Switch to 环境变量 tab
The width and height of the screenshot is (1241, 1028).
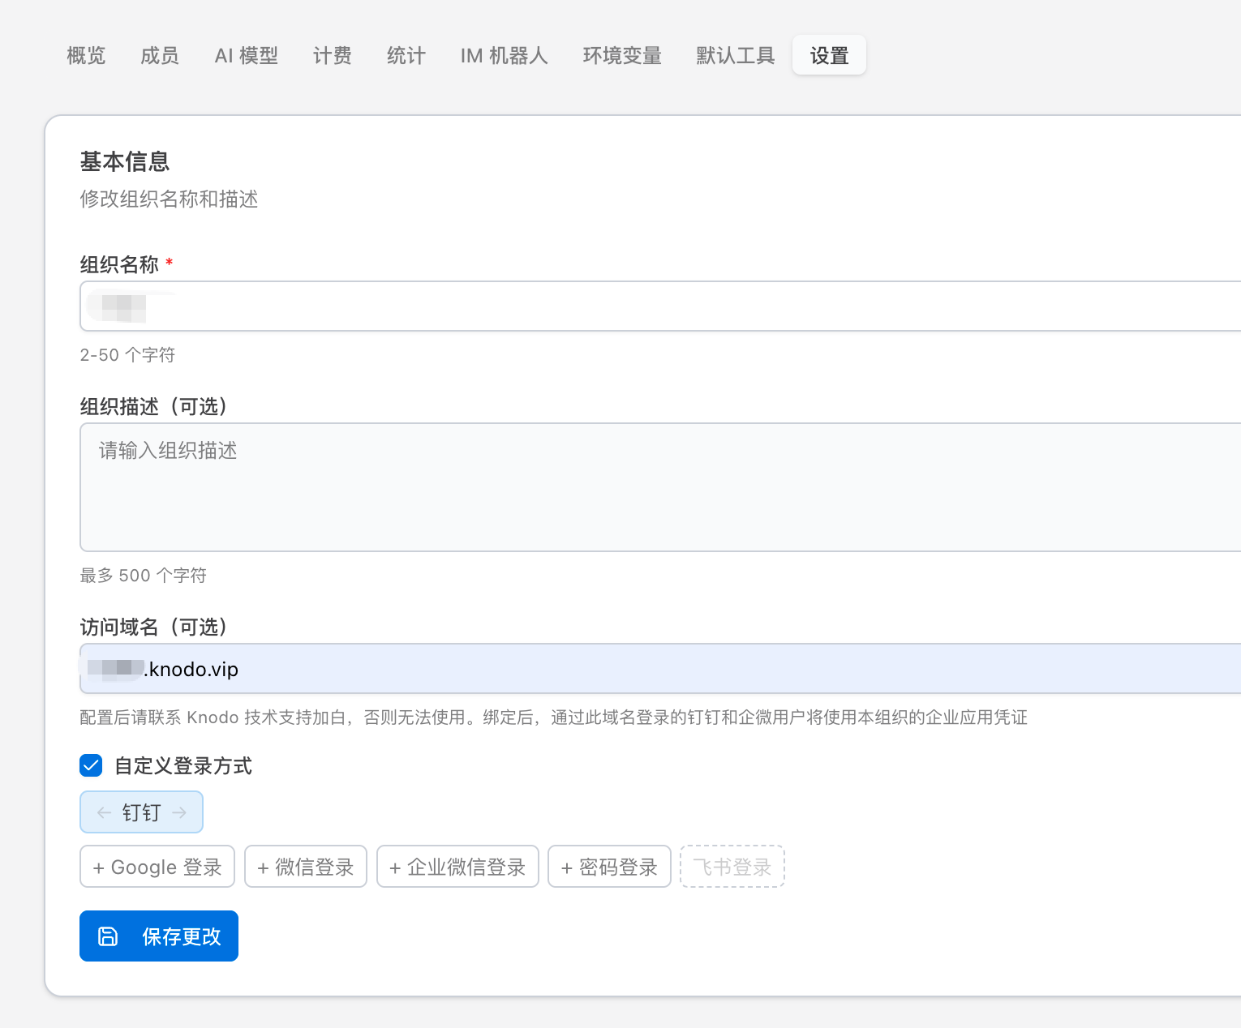tap(622, 55)
